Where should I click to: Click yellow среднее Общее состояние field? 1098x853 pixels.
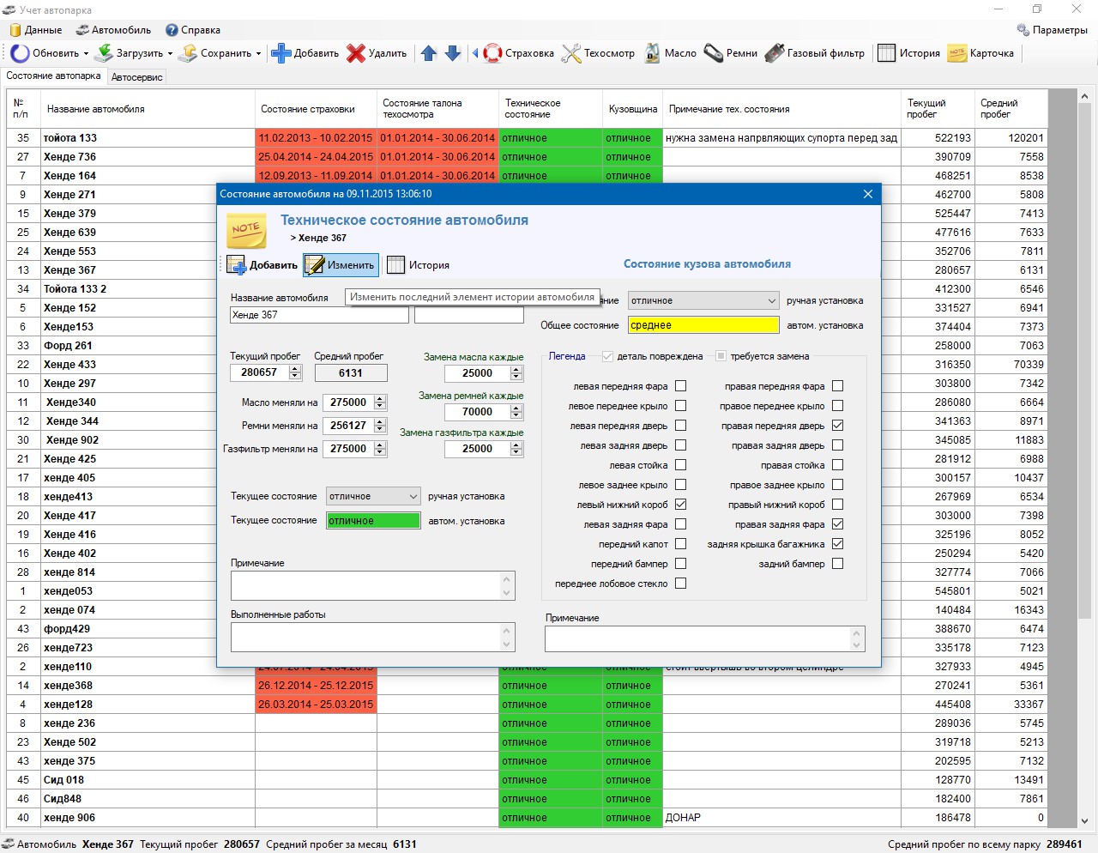(x=703, y=325)
